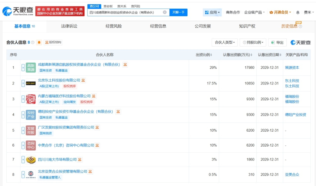316x186 pixels.
Task: Open the help icon next to 合伙人信息 8
Action: 33,42
